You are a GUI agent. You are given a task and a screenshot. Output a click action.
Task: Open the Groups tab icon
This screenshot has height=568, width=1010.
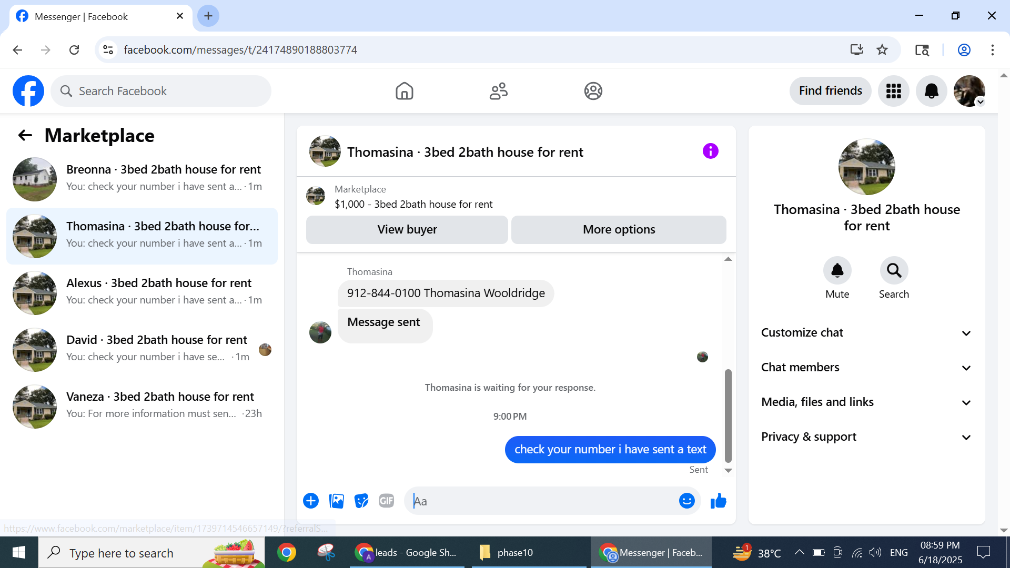(593, 91)
